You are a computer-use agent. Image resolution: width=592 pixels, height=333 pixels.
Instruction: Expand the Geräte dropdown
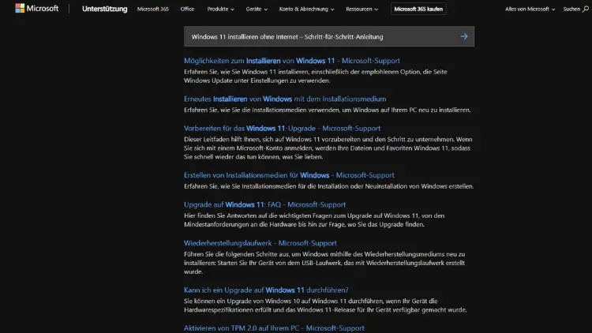(257, 9)
